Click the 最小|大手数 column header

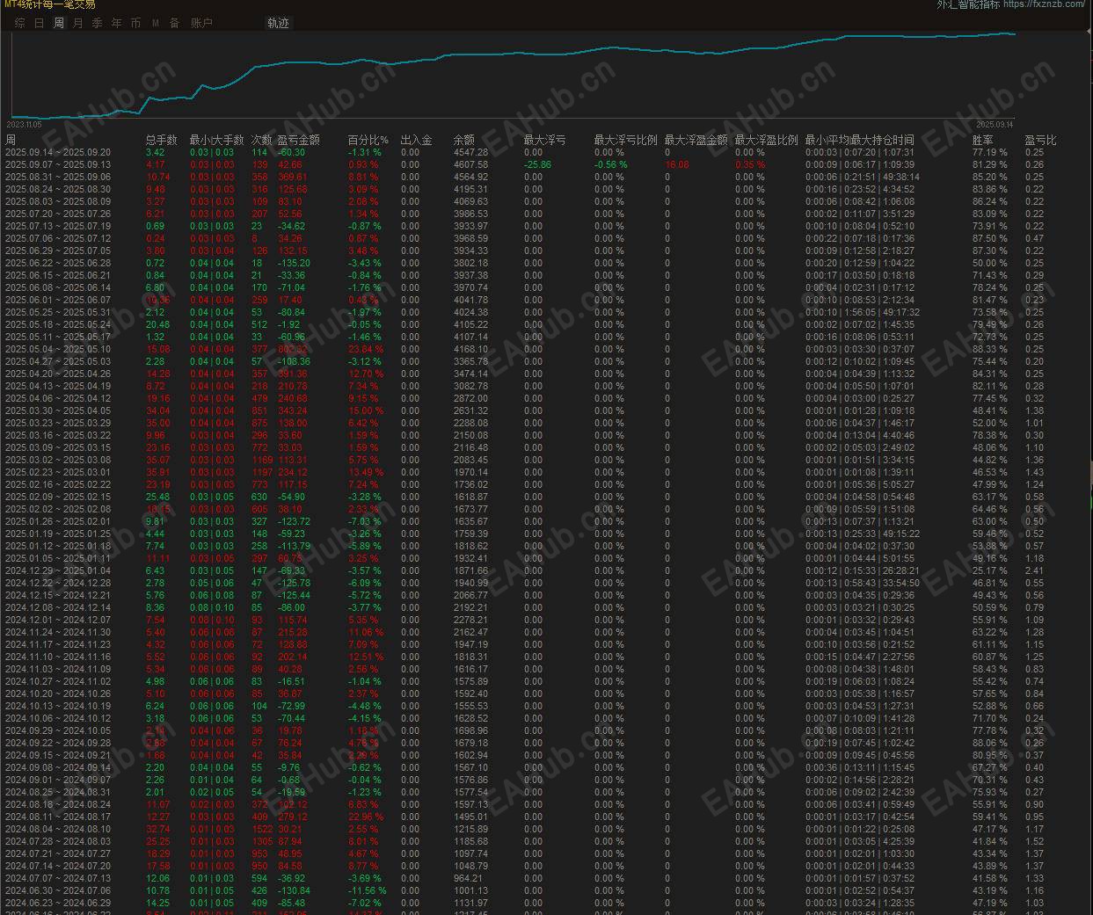(216, 140)
